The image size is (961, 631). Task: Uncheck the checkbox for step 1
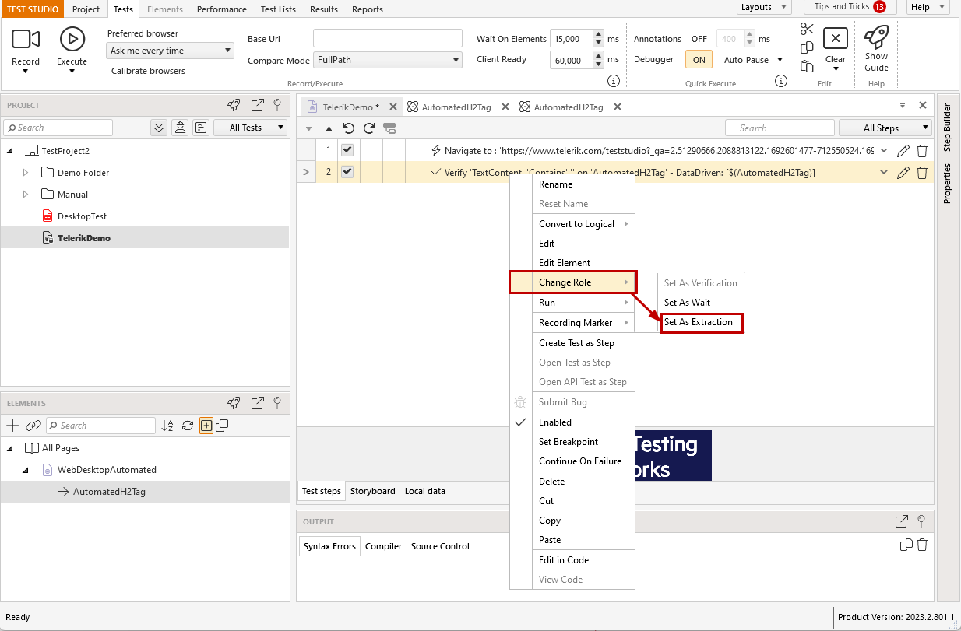(347, 150)
